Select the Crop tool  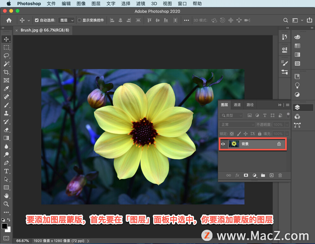(6, 72)
